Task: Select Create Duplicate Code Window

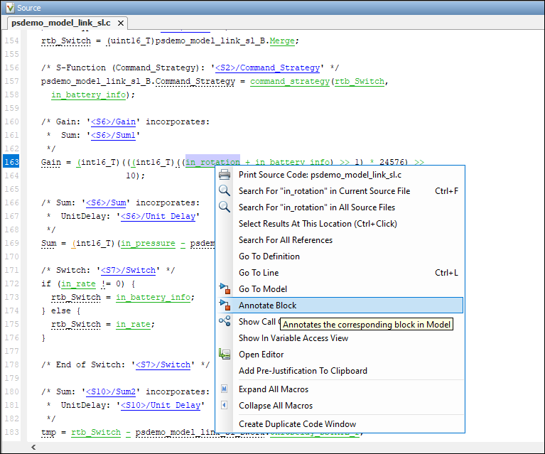Action: coord(297,424)
